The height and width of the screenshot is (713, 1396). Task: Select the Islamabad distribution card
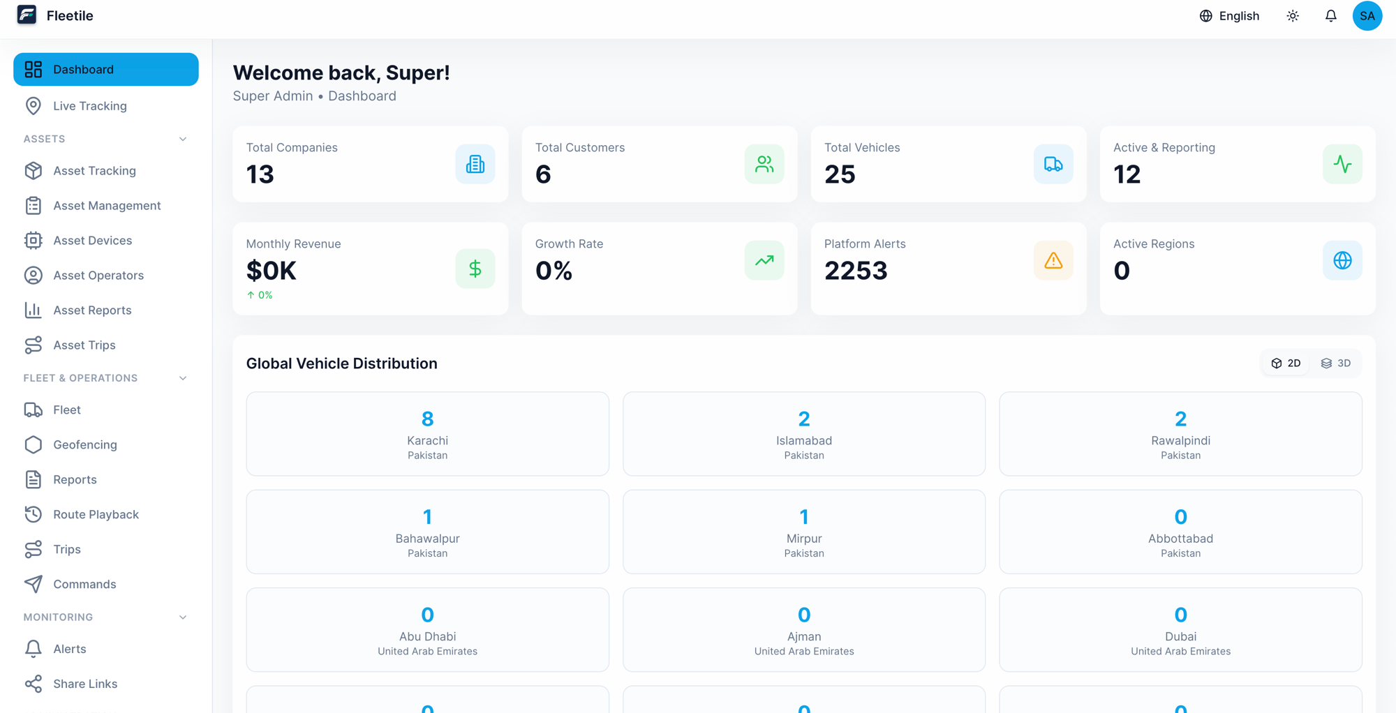(x=804, y=434)
